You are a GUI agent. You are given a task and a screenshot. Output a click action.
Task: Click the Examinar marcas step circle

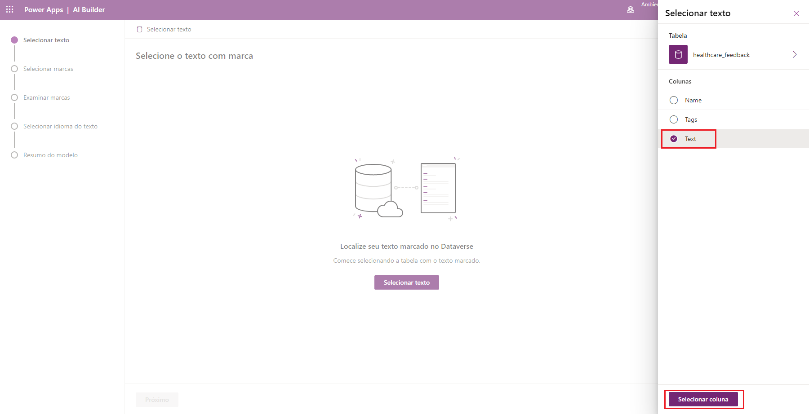pos(14,97)
